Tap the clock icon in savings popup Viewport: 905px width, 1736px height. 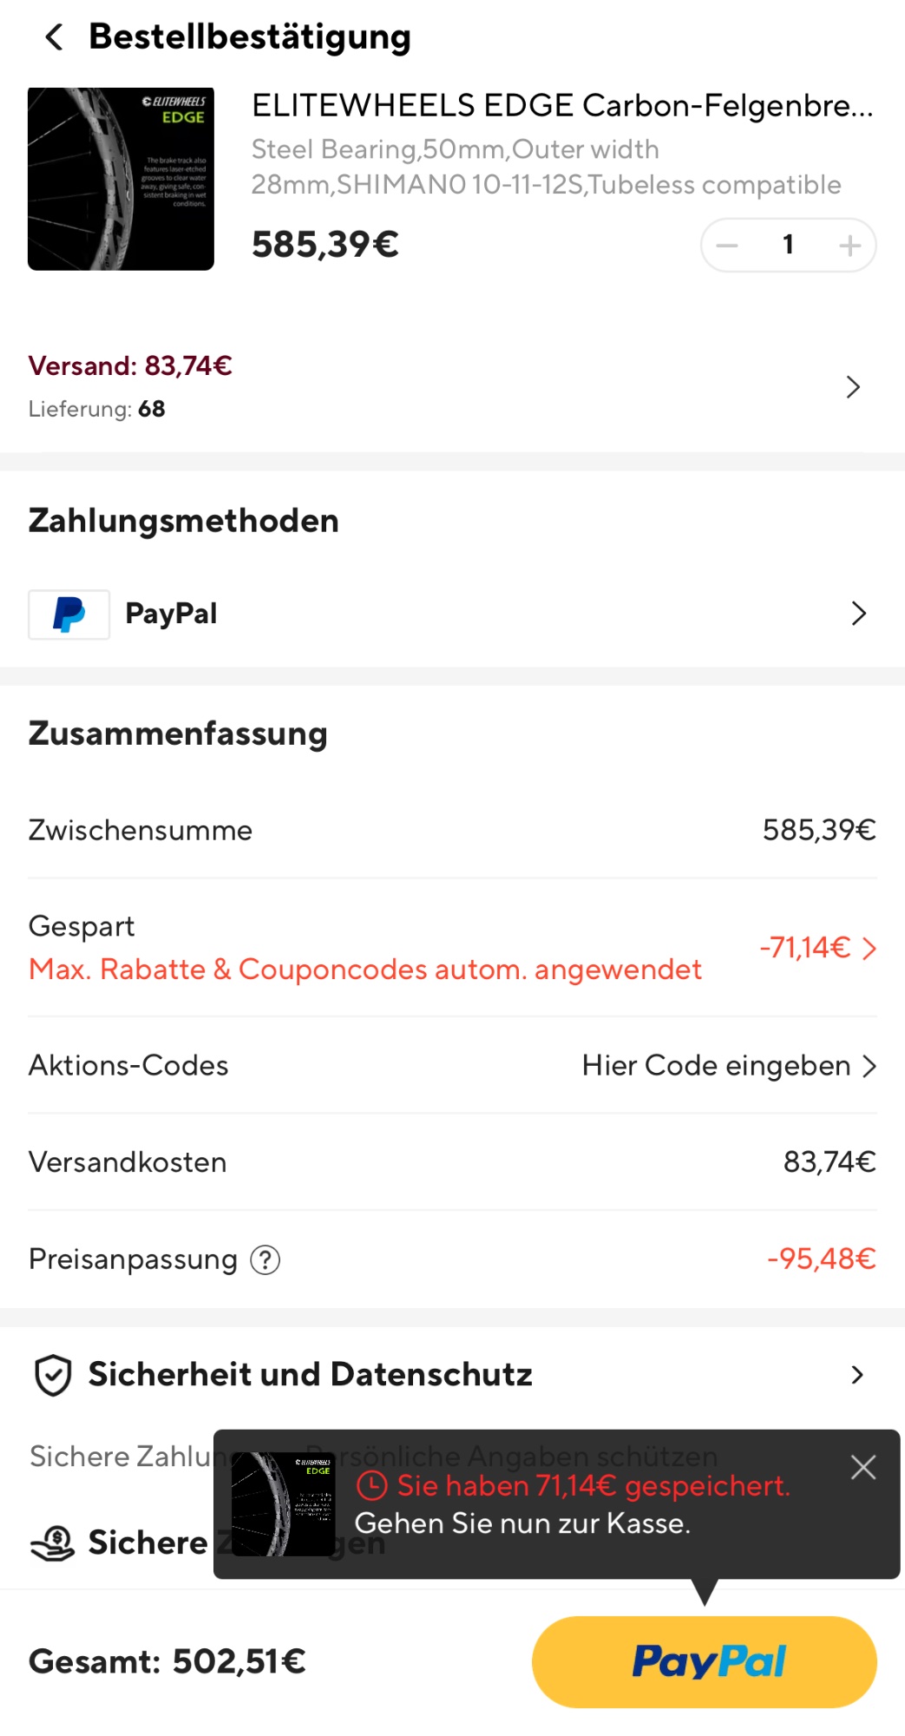click(x=371, y=1486)
